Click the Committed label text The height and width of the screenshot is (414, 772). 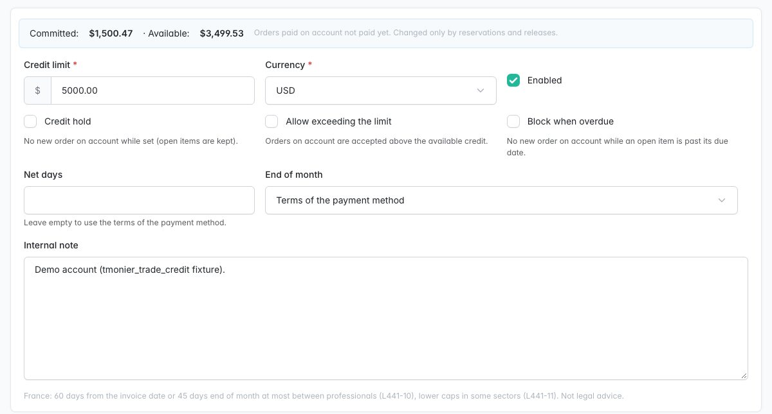pyautogui.click(x=54, y=33)
